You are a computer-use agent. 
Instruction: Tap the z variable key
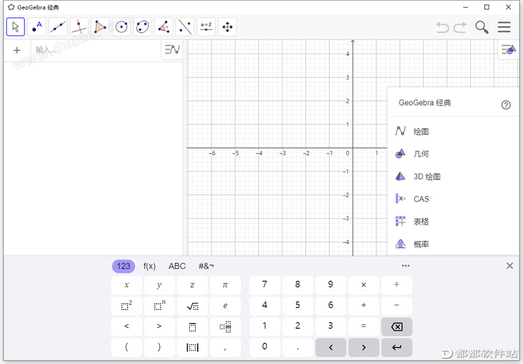pos(192,285)
